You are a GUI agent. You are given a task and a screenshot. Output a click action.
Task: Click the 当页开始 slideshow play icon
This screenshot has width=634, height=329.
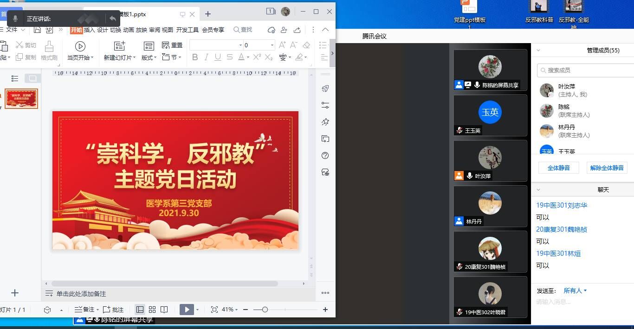pos(80,46)
